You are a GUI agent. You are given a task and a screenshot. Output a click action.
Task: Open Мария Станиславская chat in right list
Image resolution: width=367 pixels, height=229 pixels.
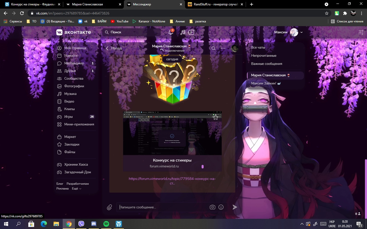[275, 75]
